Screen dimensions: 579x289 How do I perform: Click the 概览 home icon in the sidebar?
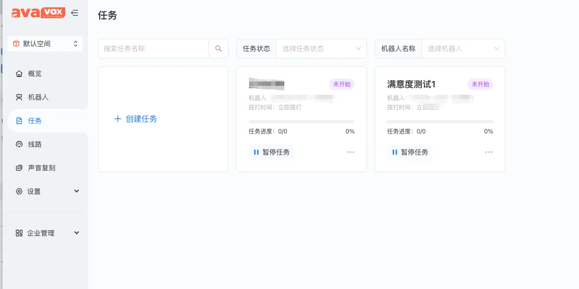point(19,74)
